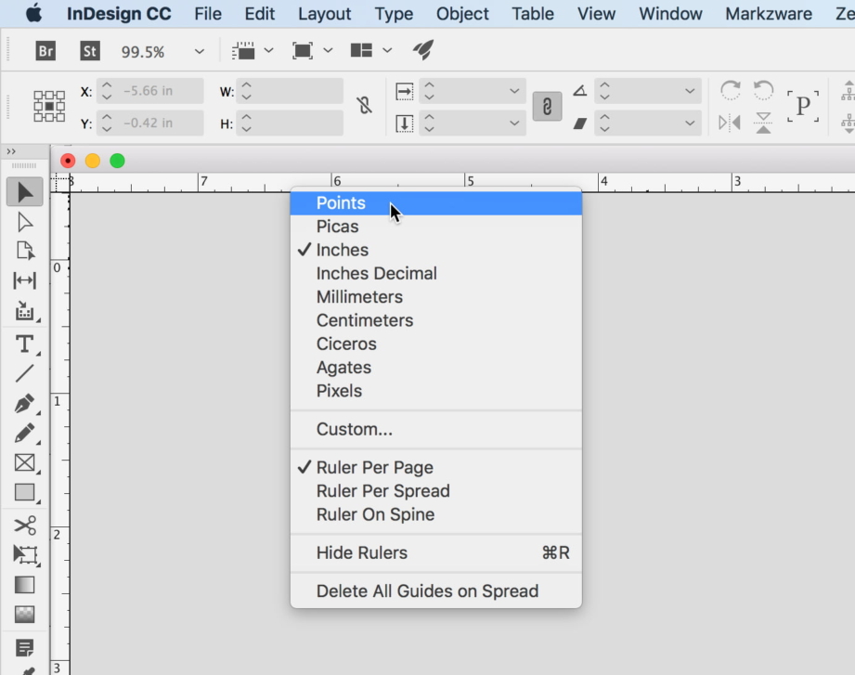Open Adobe Bridge from the app bar
The height and width of the screenshot is (675, 855).
click(44, 51)
